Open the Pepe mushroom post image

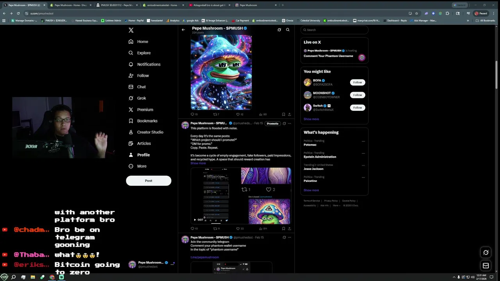[x=221, y=73]
